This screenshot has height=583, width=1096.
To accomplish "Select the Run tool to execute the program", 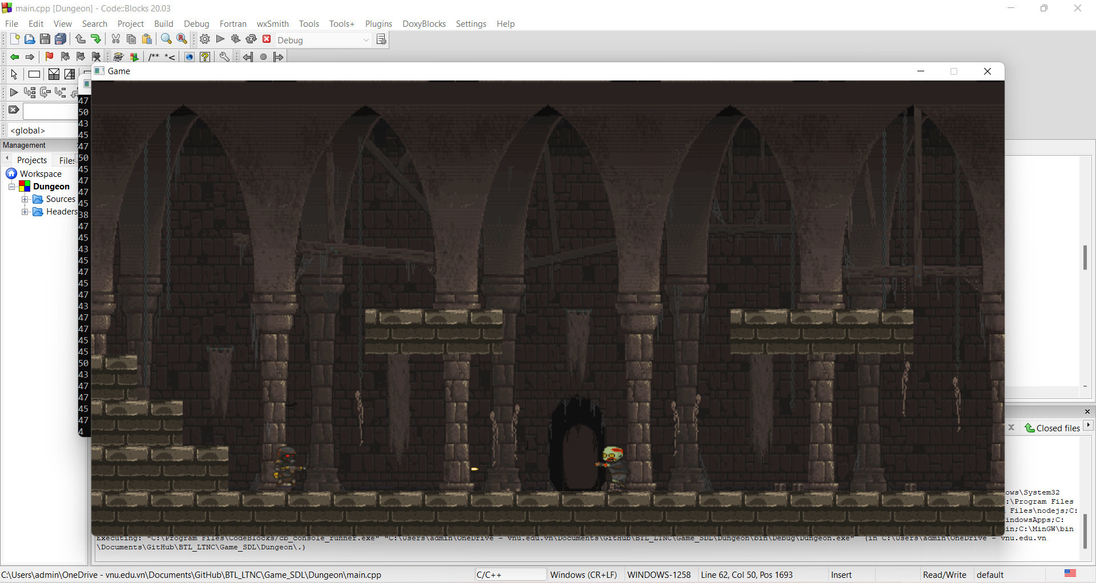I will pyautogui.click(x=220, y=39).
